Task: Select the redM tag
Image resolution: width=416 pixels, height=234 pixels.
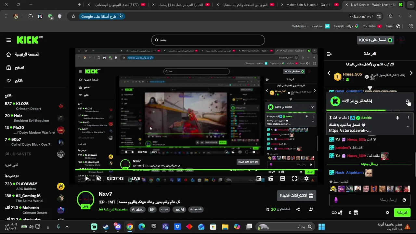Action: coord(179,210)
